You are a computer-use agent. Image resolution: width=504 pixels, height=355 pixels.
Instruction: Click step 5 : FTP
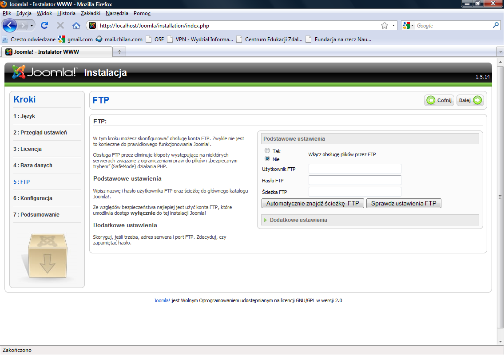(x=21, y=181)
